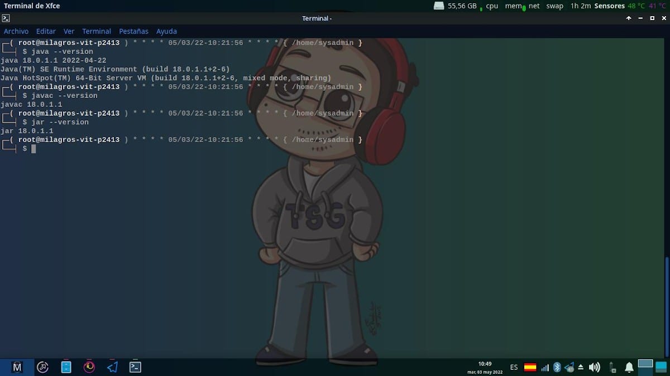670x376 pixels.
Task: Switch to the first workspace in the pager
Action: tap(645, 364)
